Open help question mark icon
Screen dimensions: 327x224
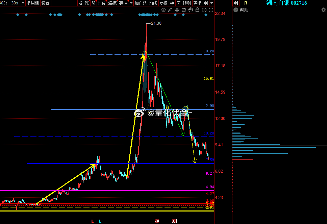236,10
